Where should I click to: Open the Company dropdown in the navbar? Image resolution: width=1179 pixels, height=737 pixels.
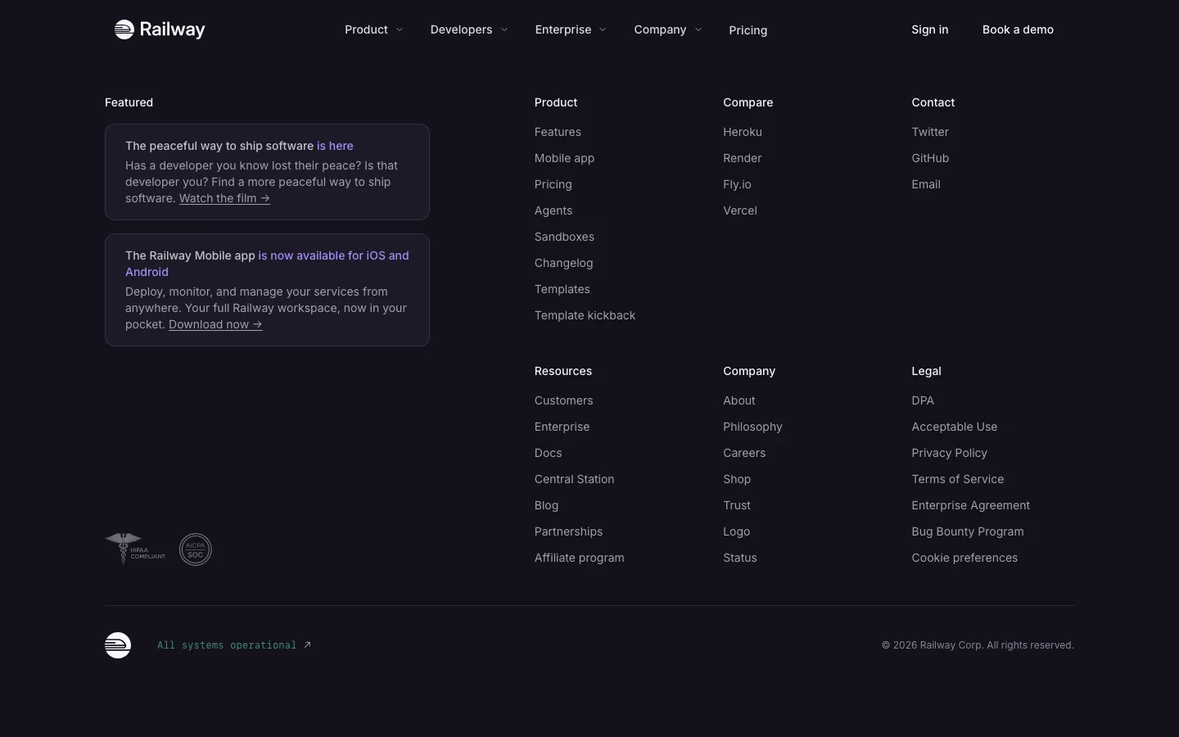coord(667,29)
